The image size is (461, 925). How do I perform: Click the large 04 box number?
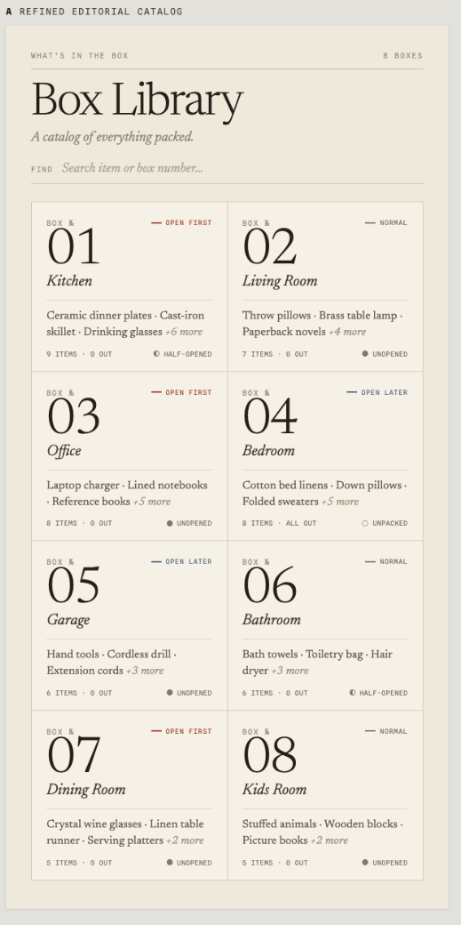pos(270,416)
